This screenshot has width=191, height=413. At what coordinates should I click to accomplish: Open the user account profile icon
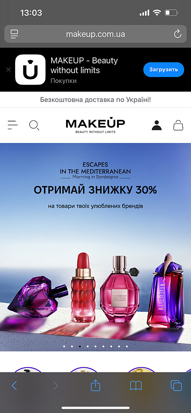pos(157,125)
